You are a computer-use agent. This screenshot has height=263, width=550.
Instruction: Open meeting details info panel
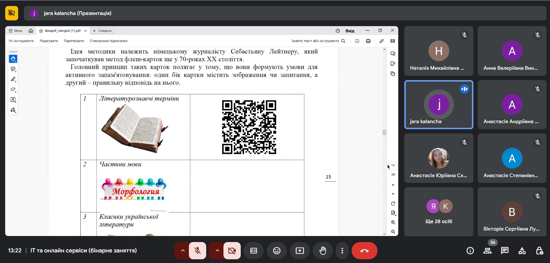click(x=470, y=251)
